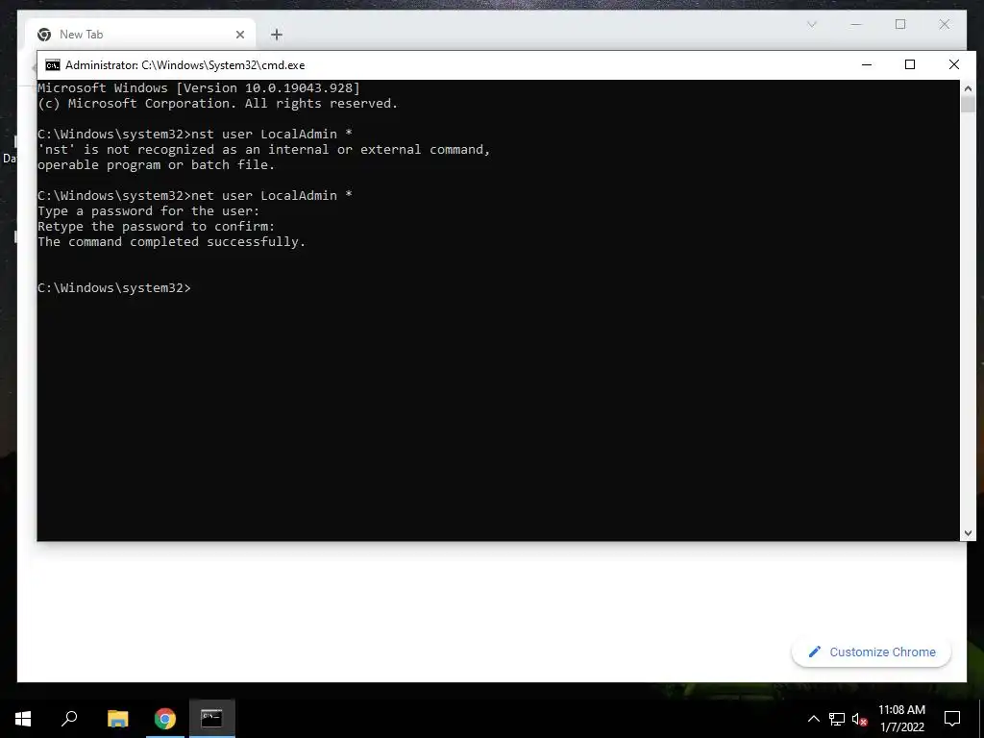
Task: Close the Chrome New Tab tab
Action: point(239,36)
